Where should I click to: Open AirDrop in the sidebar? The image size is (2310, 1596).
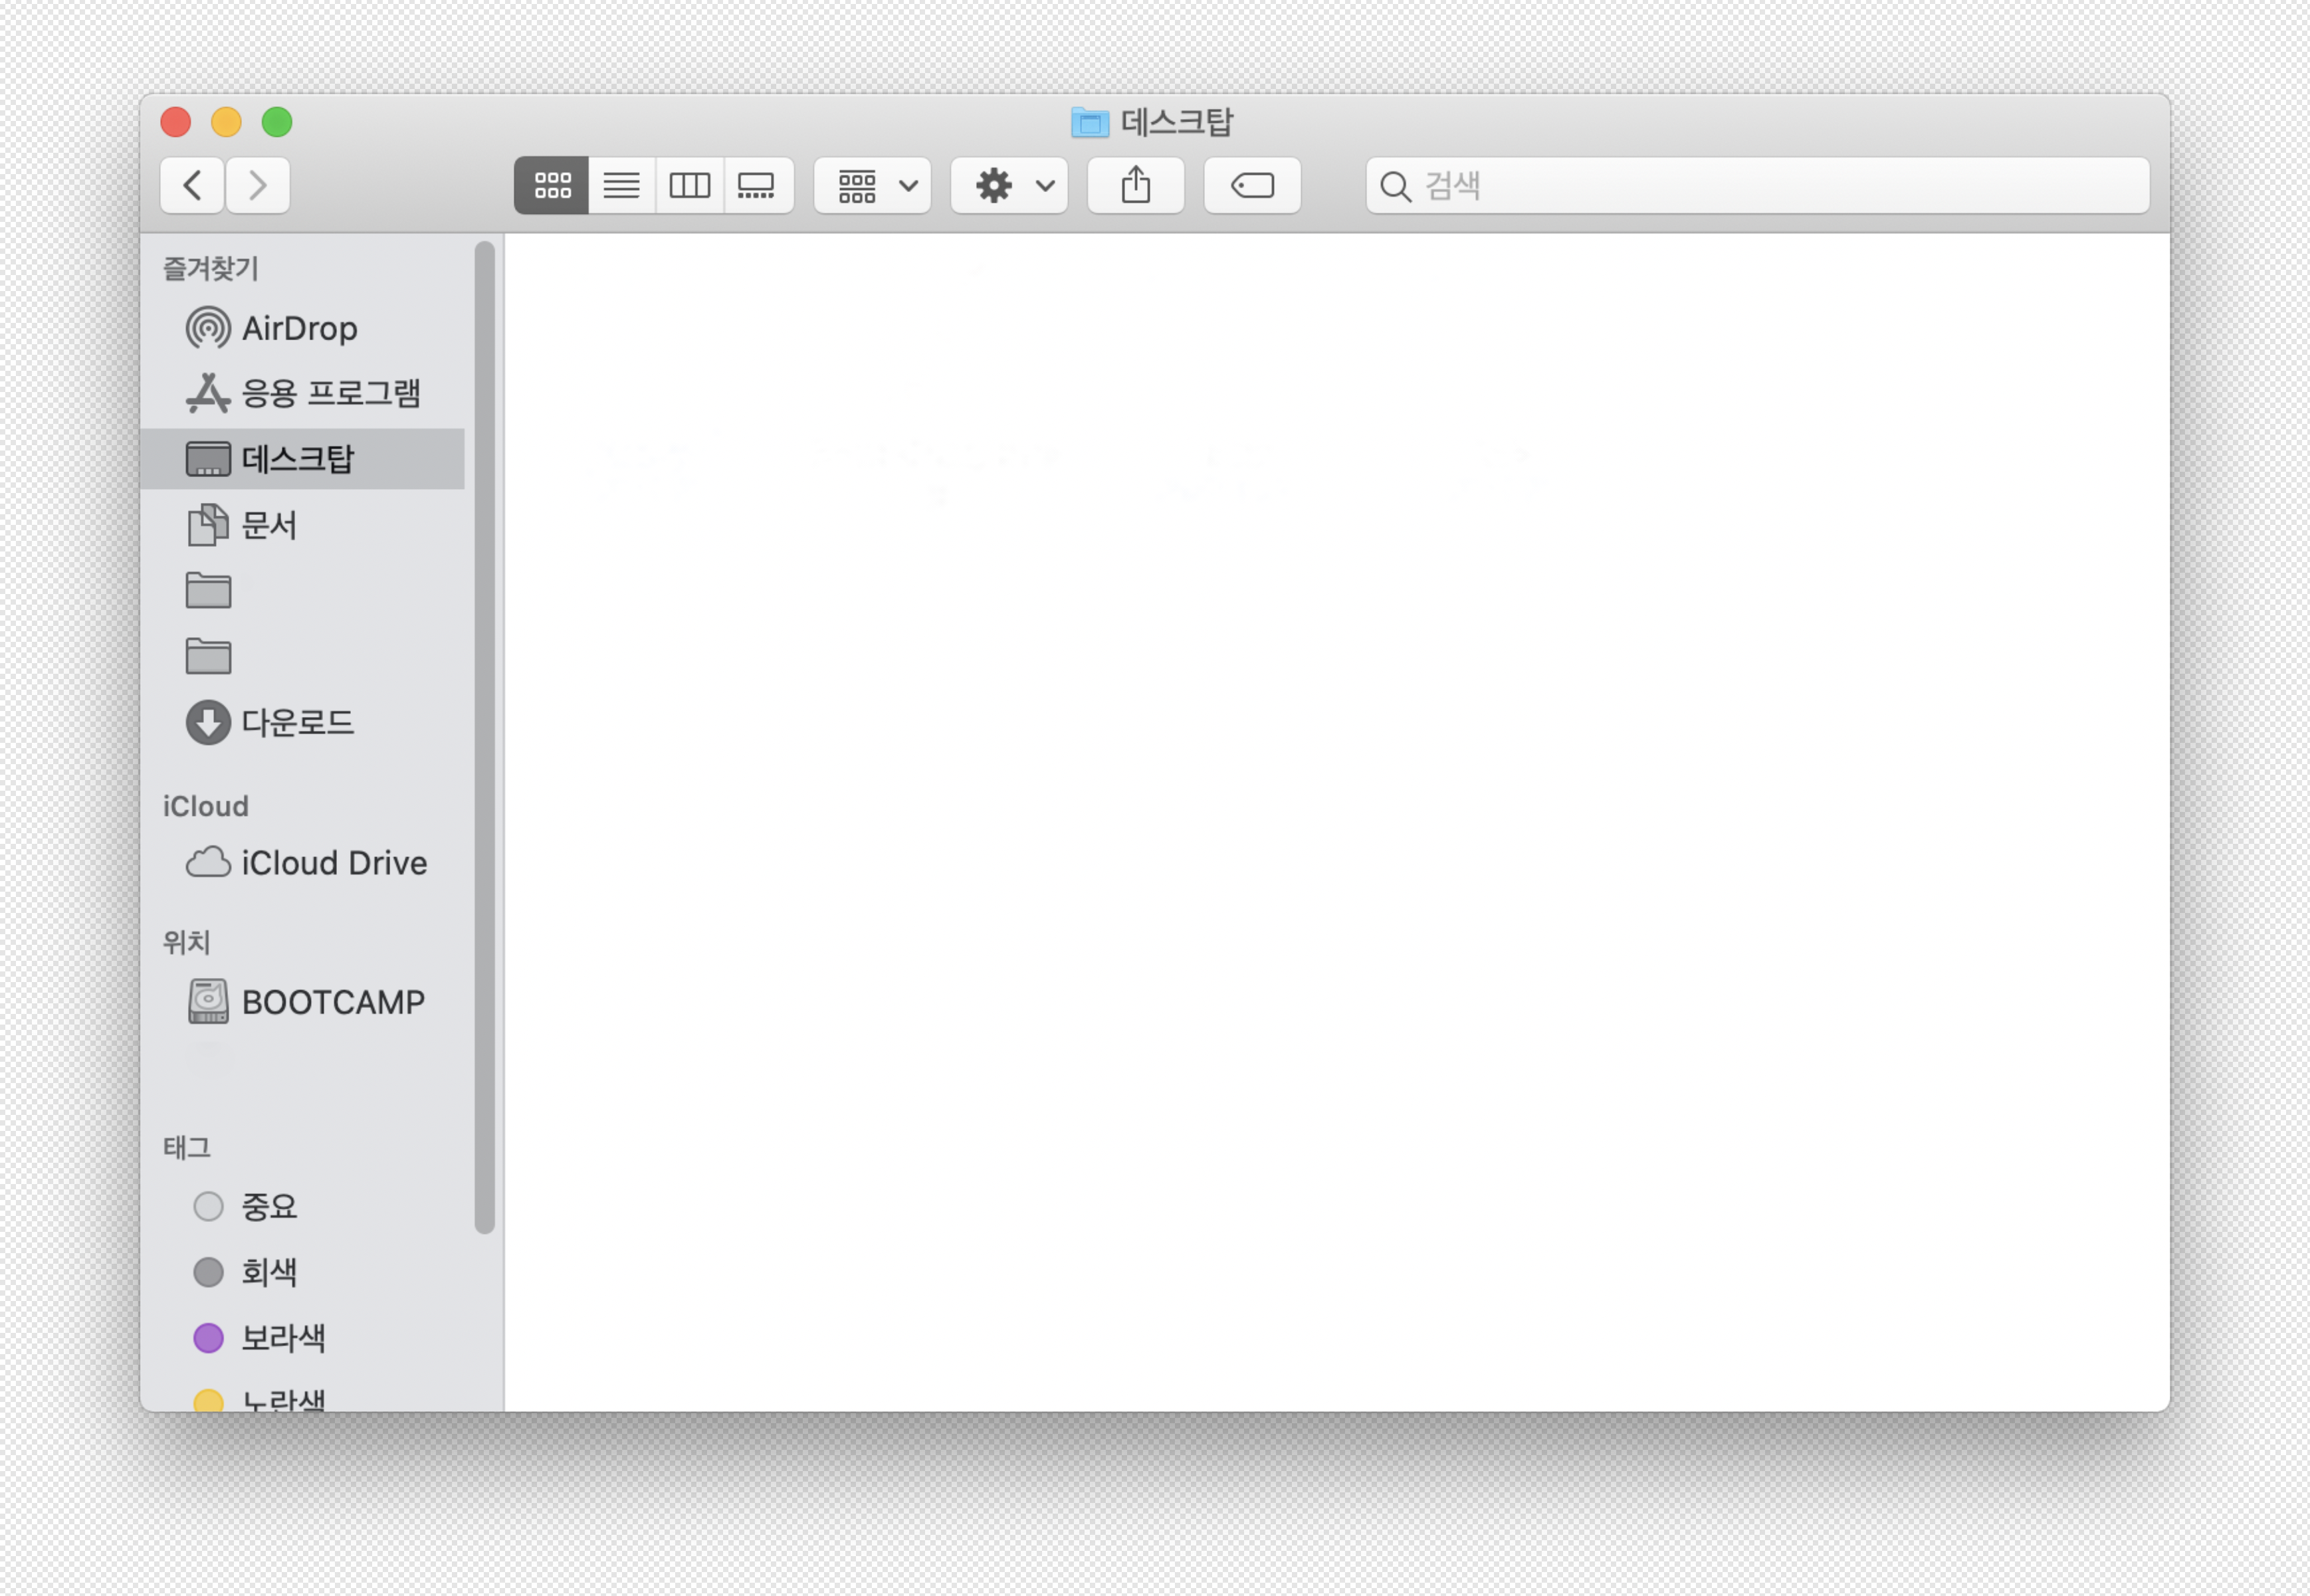click(x=298, y=328)
